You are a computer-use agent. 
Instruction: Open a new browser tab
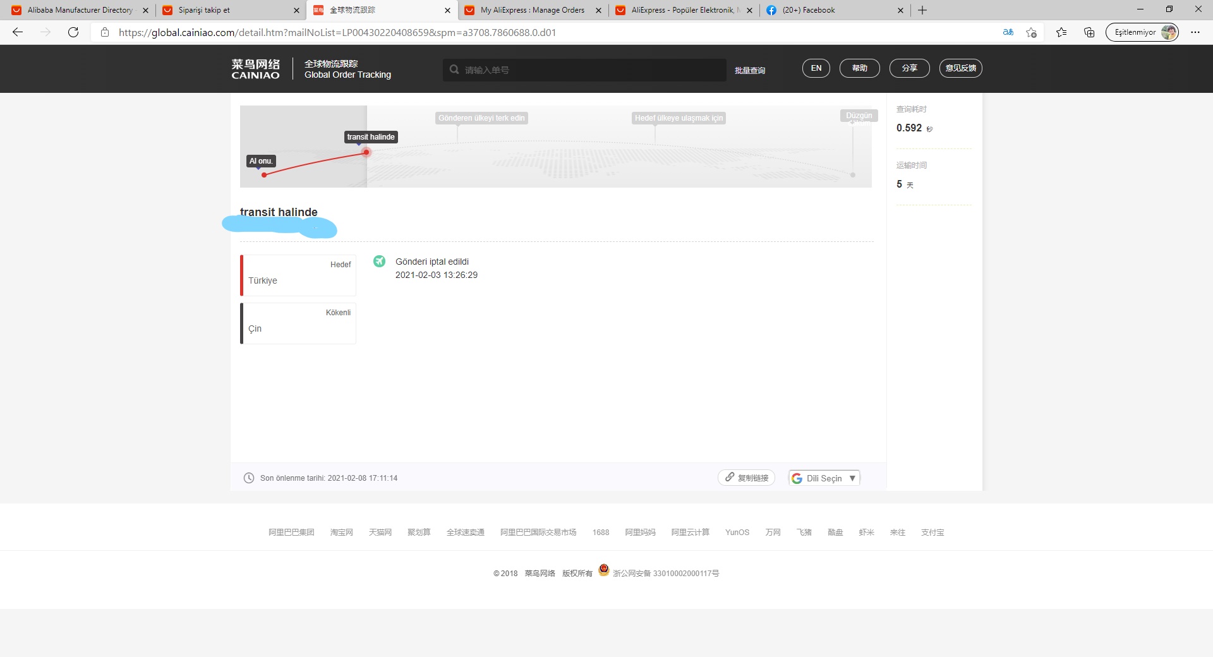[x=922, y=10]
